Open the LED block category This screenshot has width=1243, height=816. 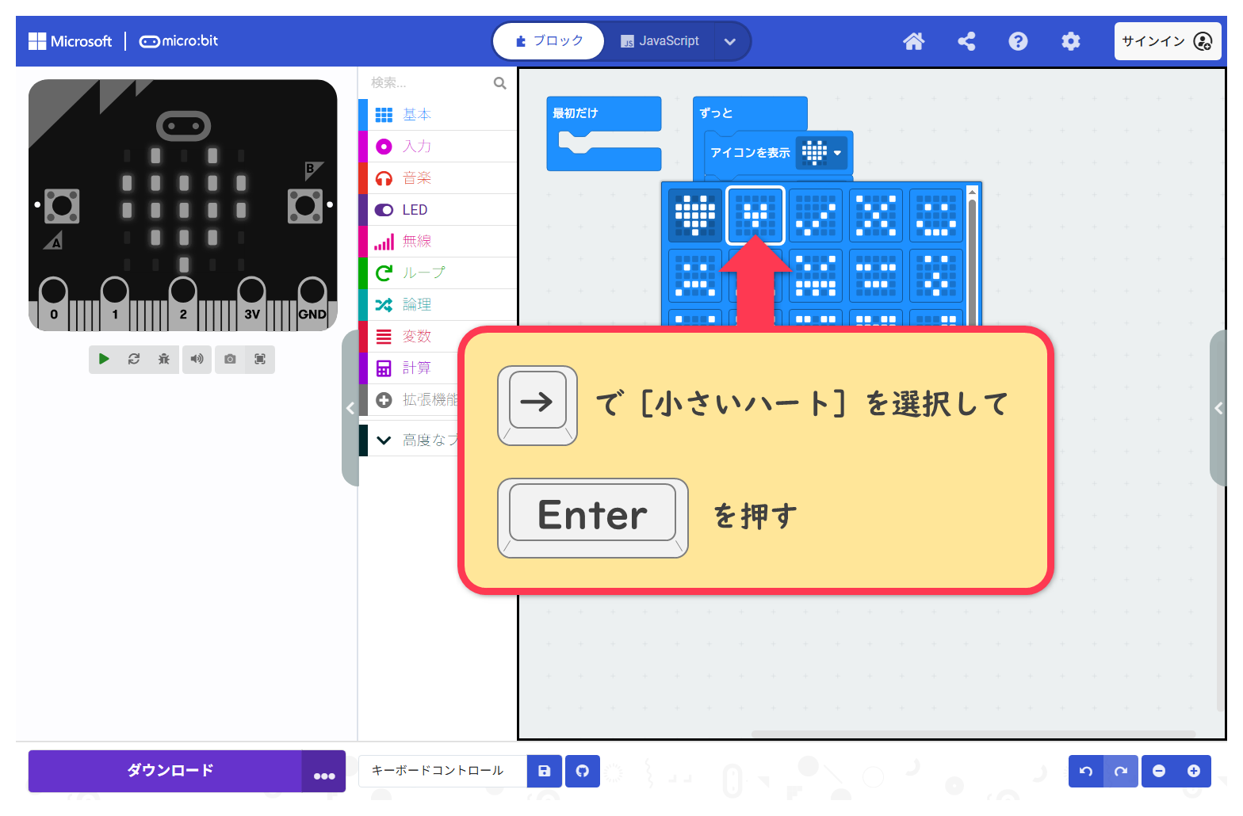click(438, 210)
